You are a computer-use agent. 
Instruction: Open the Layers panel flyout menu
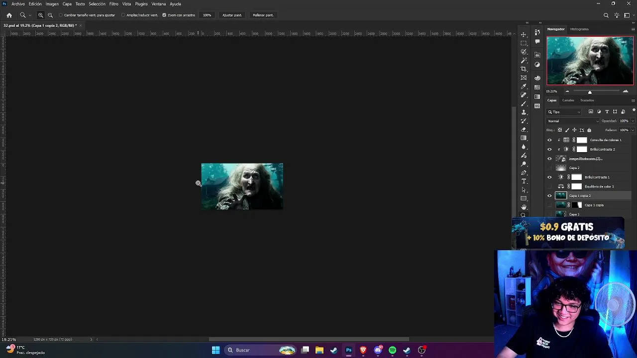[633, 100]
